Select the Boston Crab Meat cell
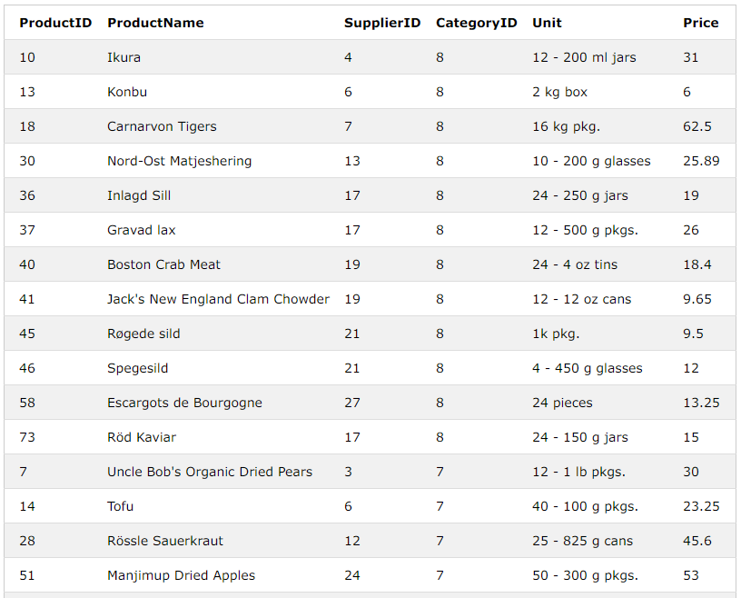The image size is (741, 598). [x=163, y=264]
